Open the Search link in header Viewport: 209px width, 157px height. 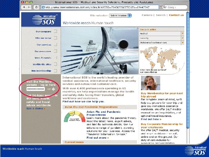coord(161,15)
